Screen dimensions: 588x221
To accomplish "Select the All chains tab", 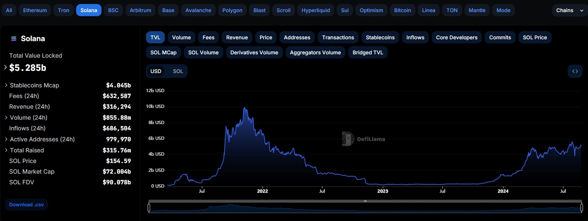I will point(9,10).
